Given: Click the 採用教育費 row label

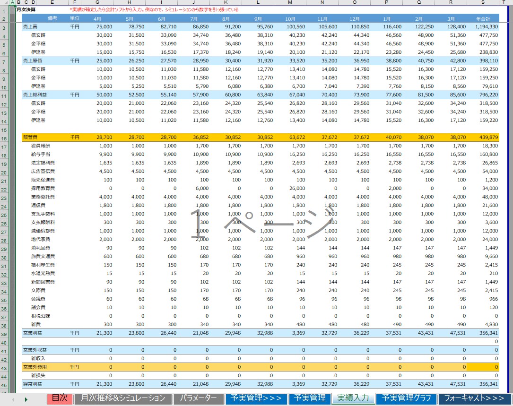Looking at the screenshot, I should [43, 189].
